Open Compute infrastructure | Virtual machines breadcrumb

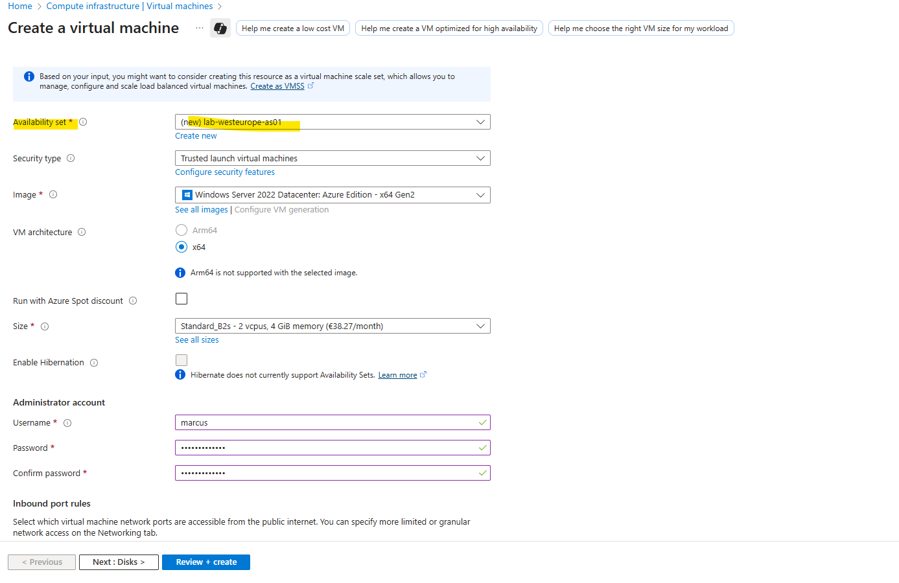[130, 6]
